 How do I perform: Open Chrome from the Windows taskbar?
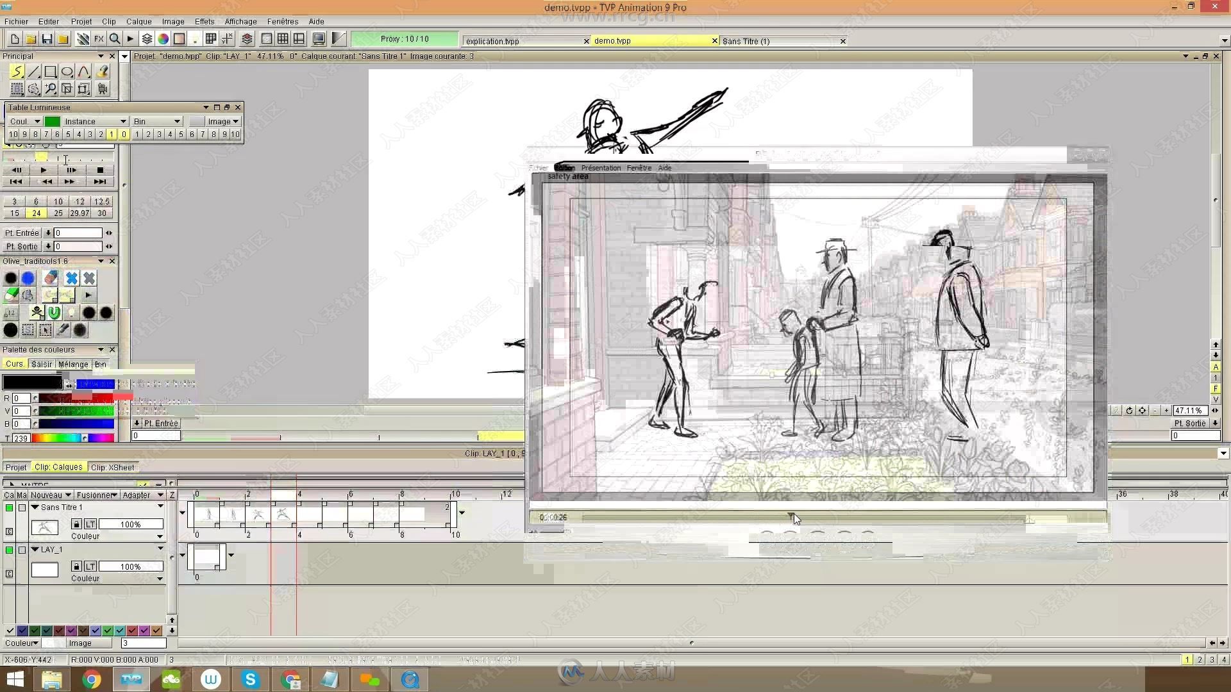92,679
